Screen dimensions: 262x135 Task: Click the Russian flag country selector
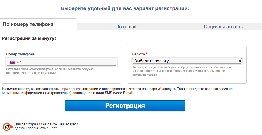click(13, 62)
